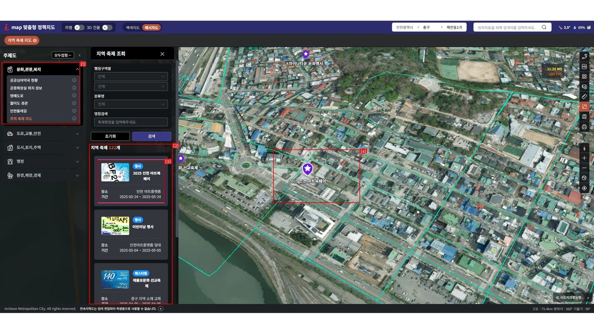Switch the basemap to 백색지도
The image size is (594, 334).
point(133,27)
